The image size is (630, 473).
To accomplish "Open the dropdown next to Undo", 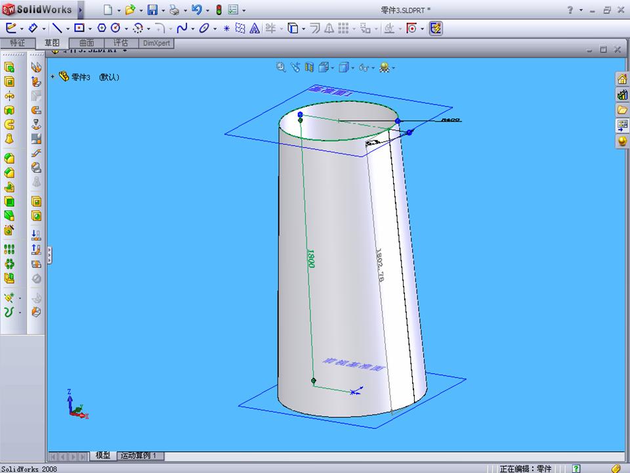I will click(x=208, y=11).
